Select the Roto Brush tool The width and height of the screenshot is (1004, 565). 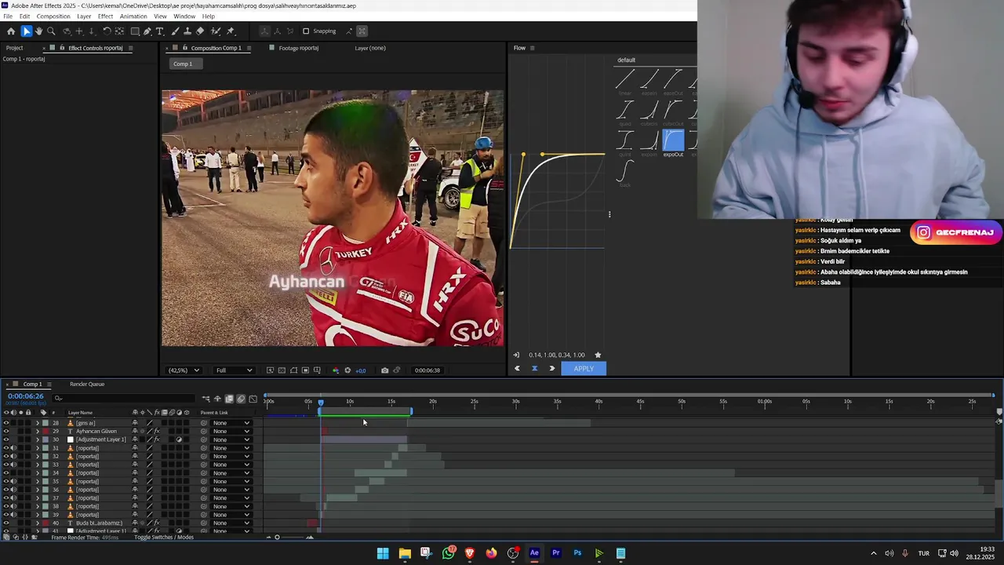(216, 31)
